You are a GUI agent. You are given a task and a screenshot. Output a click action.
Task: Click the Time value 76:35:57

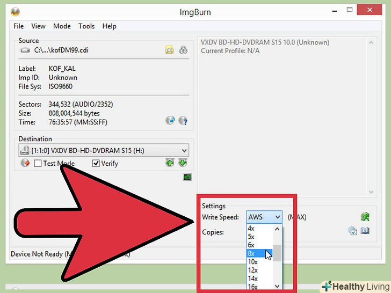coord(78,122)
